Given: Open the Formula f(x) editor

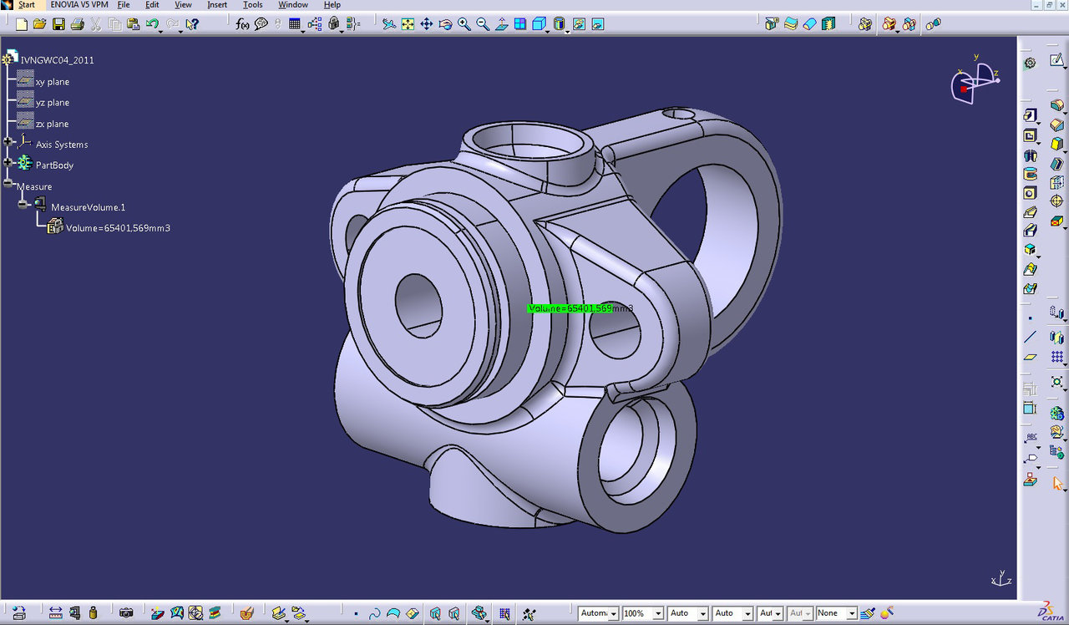Looking at the screenshot, I should click(242, 24).
